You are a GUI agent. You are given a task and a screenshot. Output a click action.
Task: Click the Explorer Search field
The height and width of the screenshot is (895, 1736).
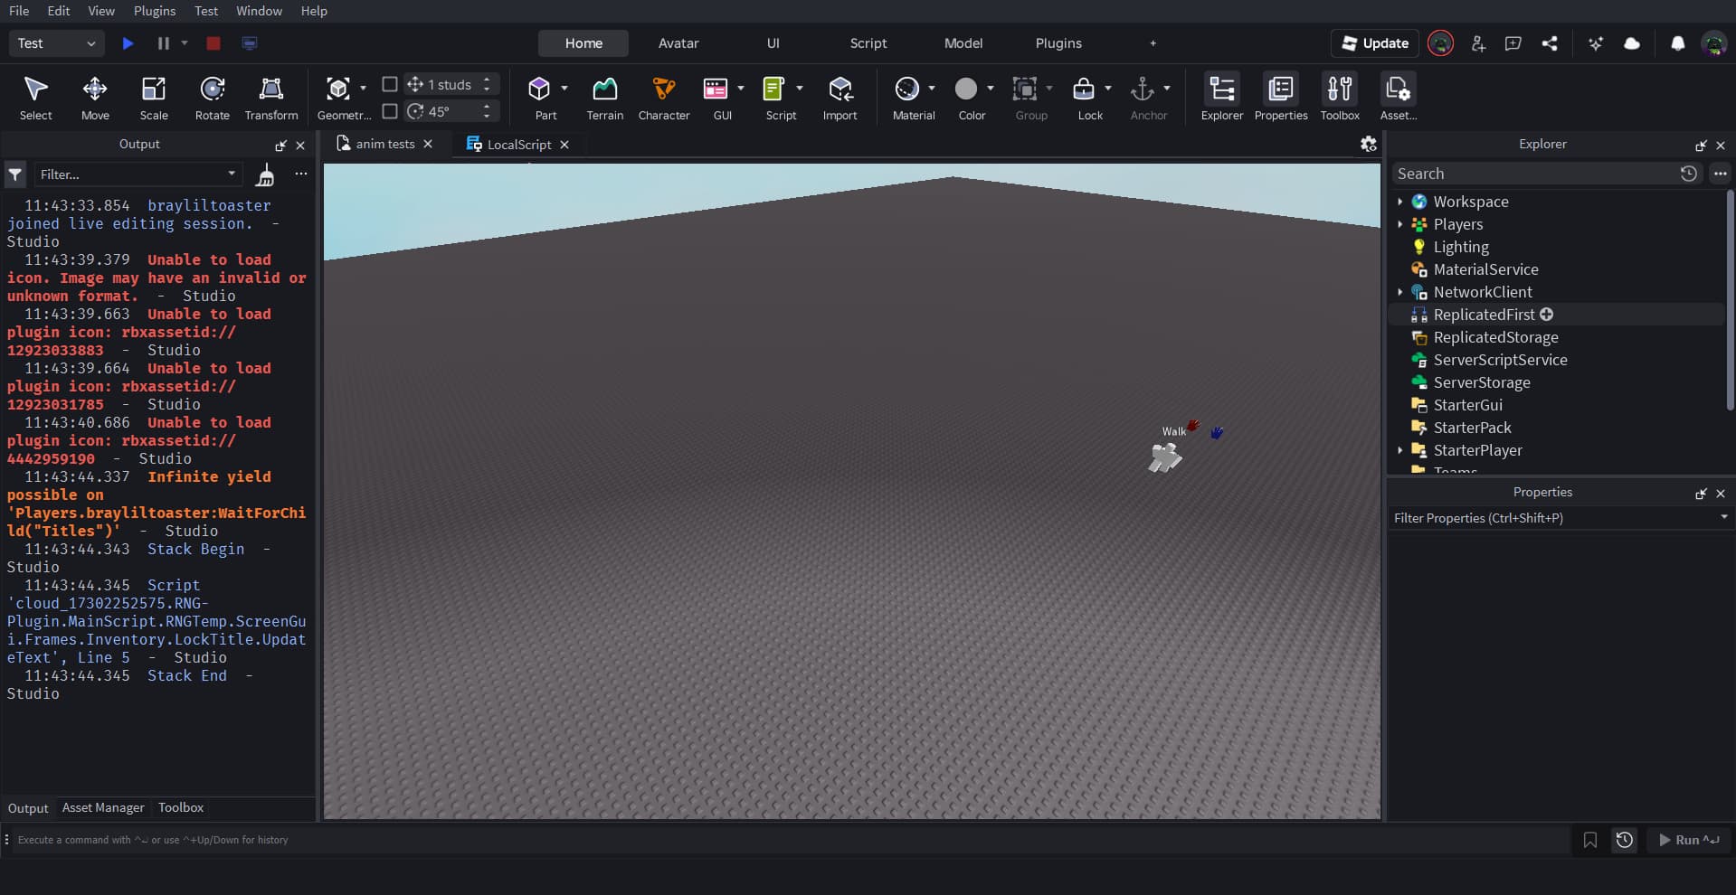pyautogui.click(x=1533, y=174)
